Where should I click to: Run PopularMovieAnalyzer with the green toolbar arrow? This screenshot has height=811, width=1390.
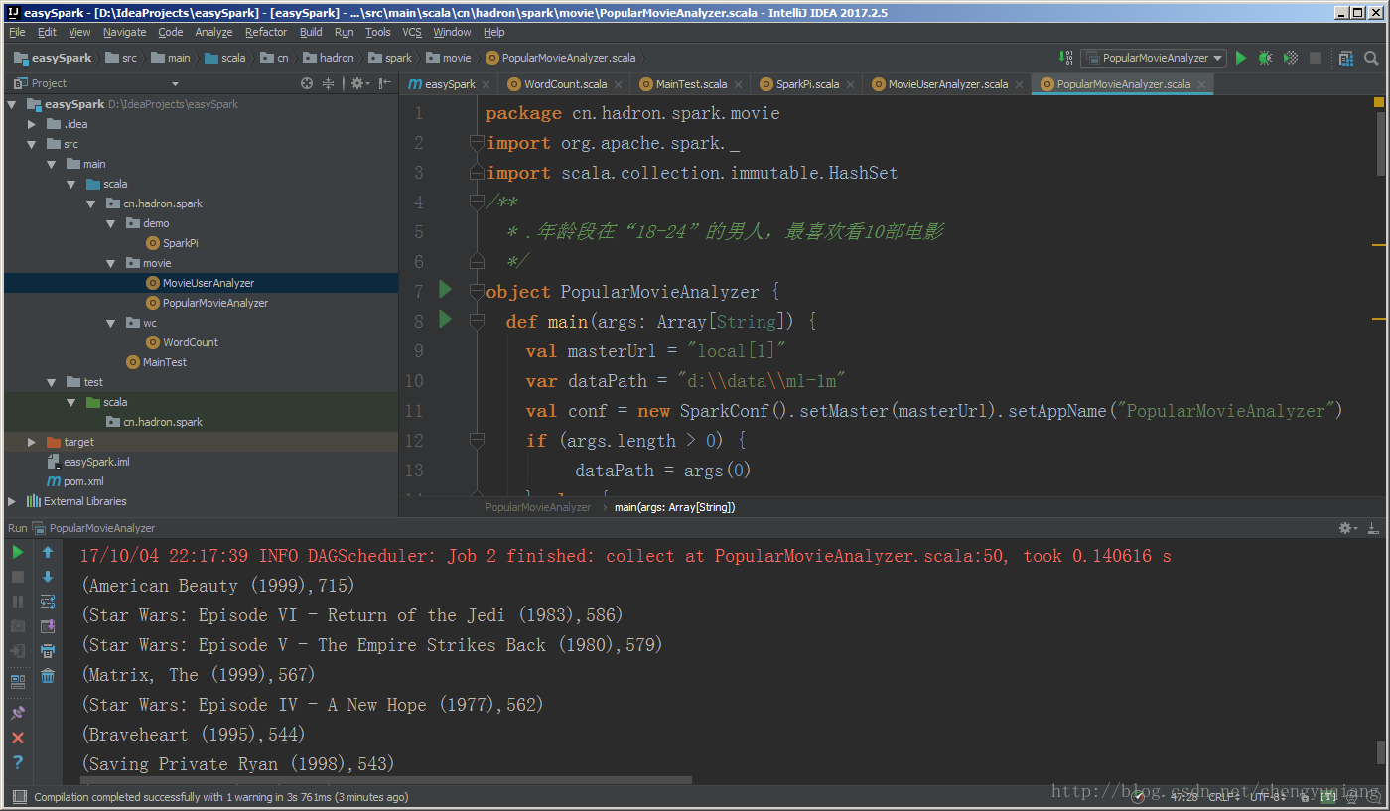click(x=1240, y=58)
